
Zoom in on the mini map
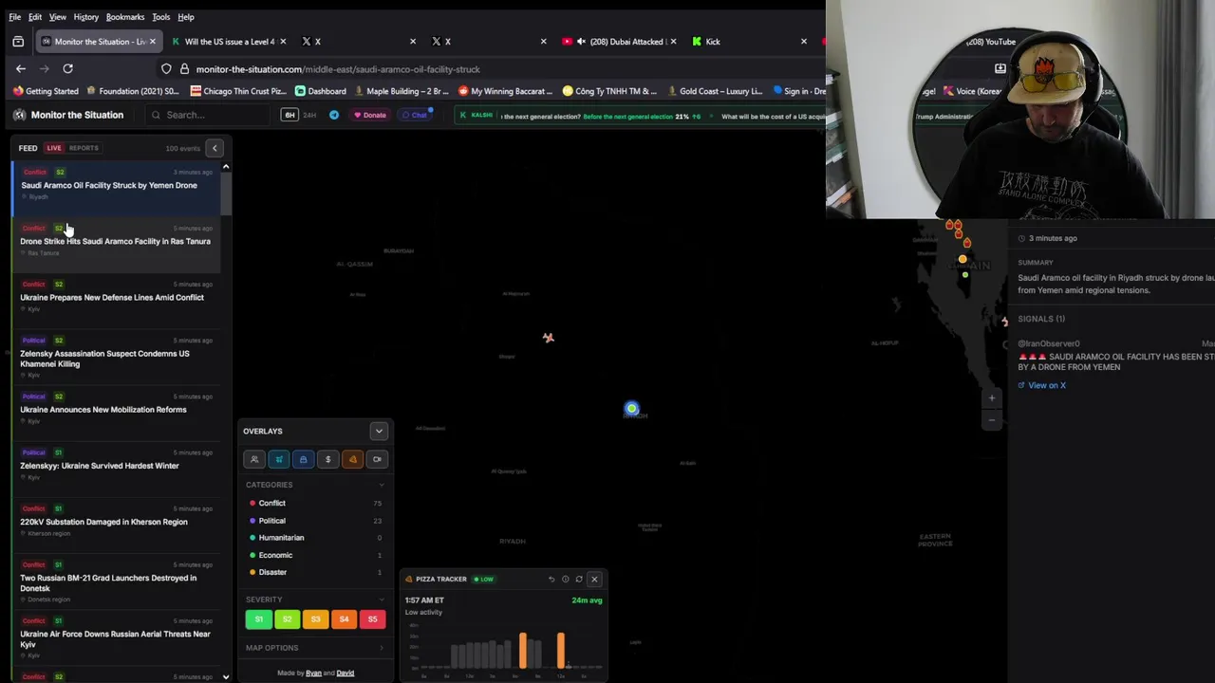coord(992,398)
